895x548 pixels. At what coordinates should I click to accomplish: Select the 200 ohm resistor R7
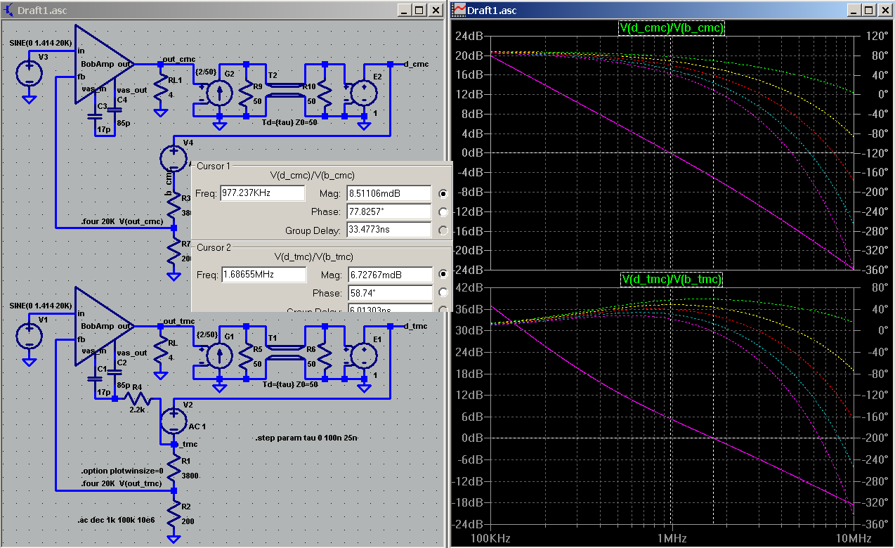(x=174, y=251)
